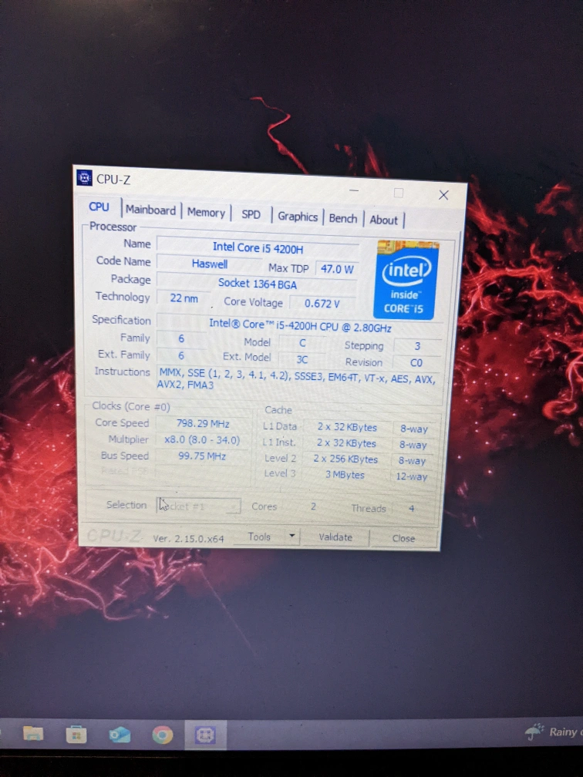Go to the Graphics tab
583x777 pixels.
298,217
